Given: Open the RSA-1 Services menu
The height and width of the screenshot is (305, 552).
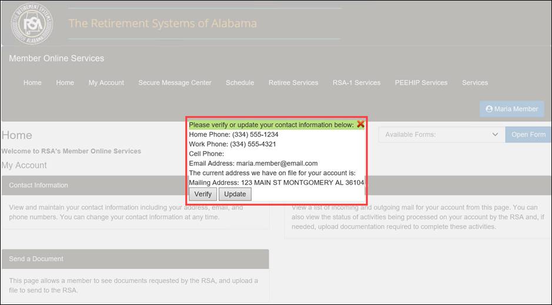Looking at the screenshot, I should [357, 83].
